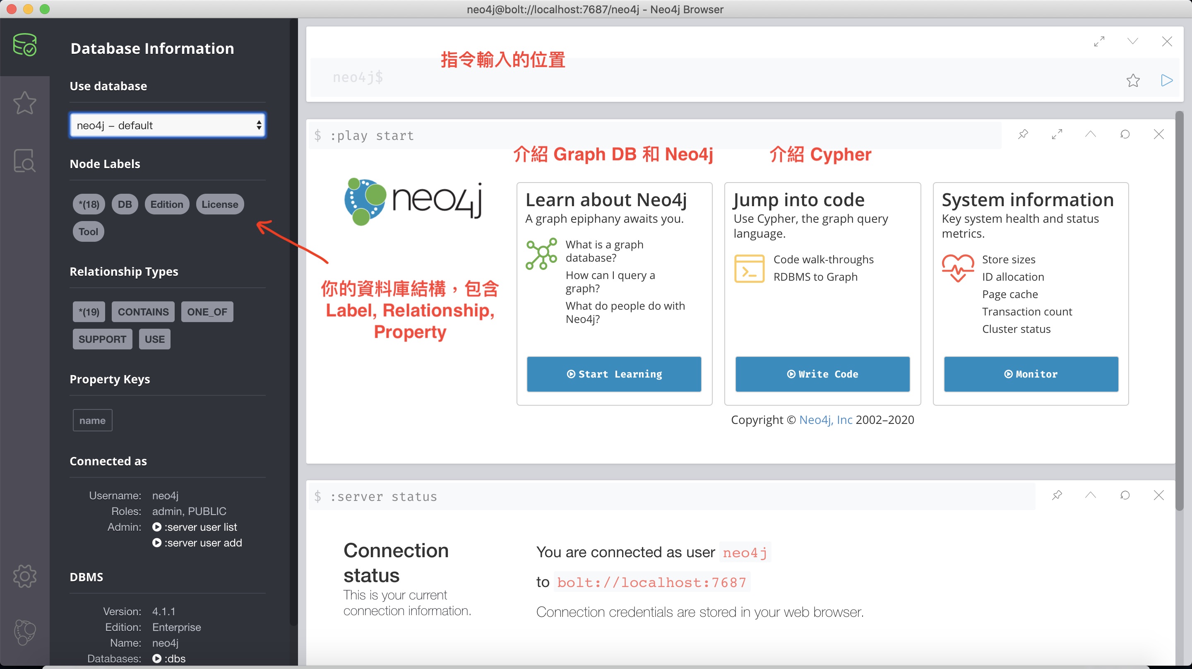The width and height of the screenshot is (1192, 669).
Task: Click Start Learning button
Action: pos(614,373)
